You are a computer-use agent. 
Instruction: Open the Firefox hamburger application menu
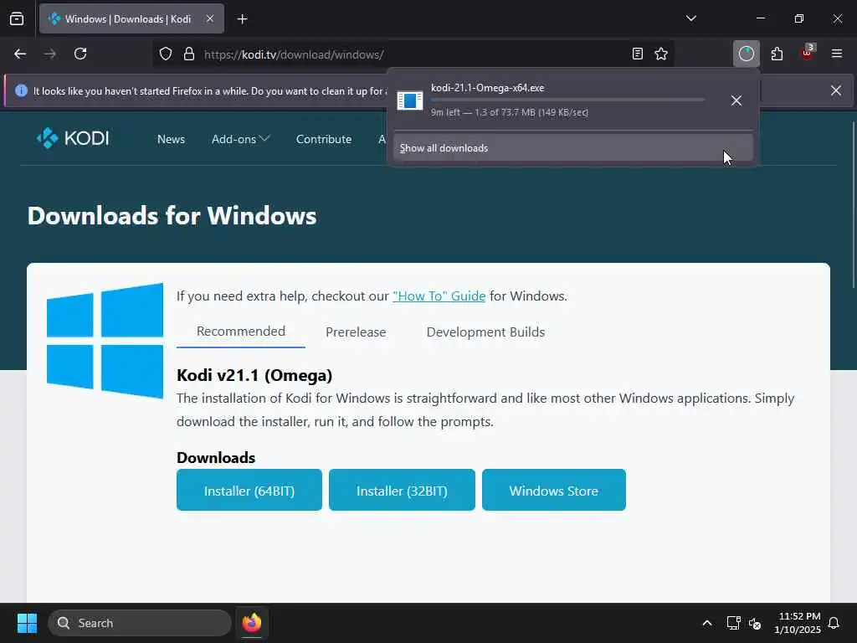coord(837,54)
